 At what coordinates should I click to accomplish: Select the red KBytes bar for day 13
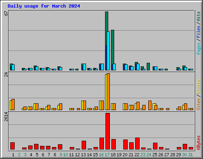(84, 145)
